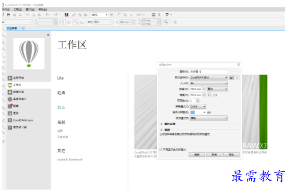Click portrait orientation icon in property bar
Image resolution: width=289 pixels, height=191 pixels.
click(x=63, y=22)
